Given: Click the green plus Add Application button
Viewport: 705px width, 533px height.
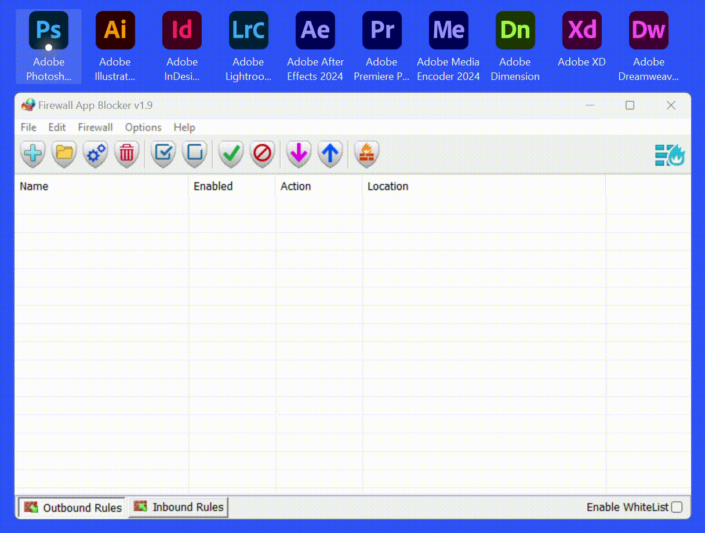Looking at the screenshot, I should click(x=33, y=154).
